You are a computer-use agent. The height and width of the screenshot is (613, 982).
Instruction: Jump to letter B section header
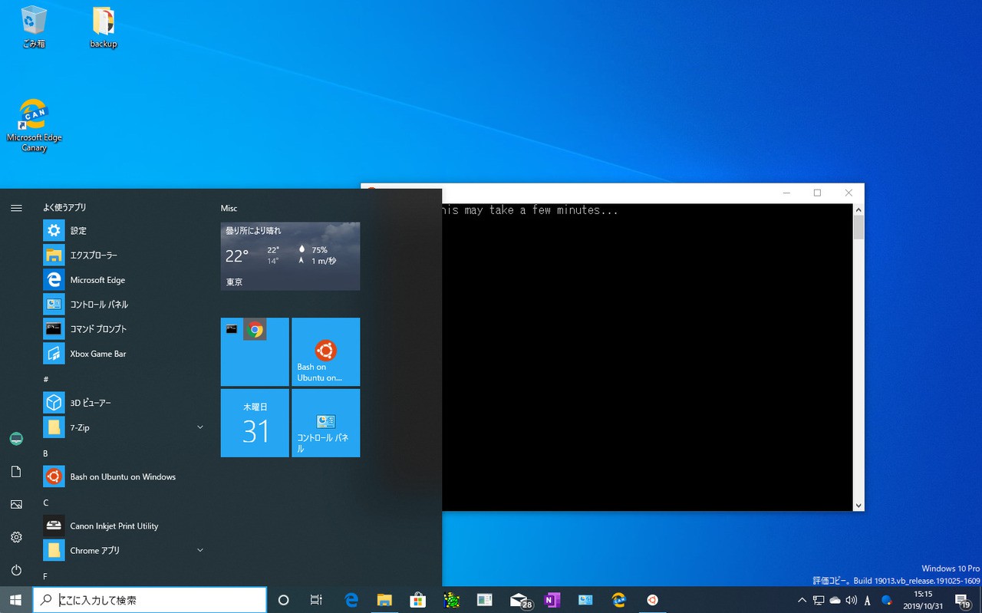[x=46, y=453]
